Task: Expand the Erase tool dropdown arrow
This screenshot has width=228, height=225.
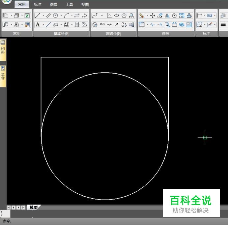Action: [147, 15]
